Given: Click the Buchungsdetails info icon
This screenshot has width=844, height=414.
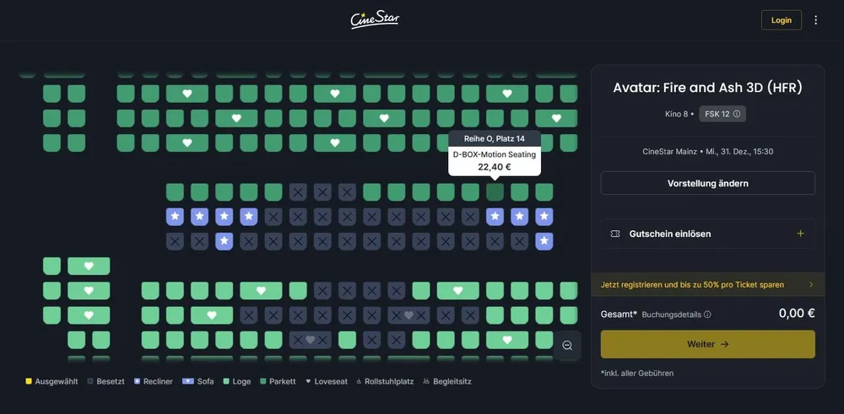Looking at the screenshot, I should tap(707, 315).
